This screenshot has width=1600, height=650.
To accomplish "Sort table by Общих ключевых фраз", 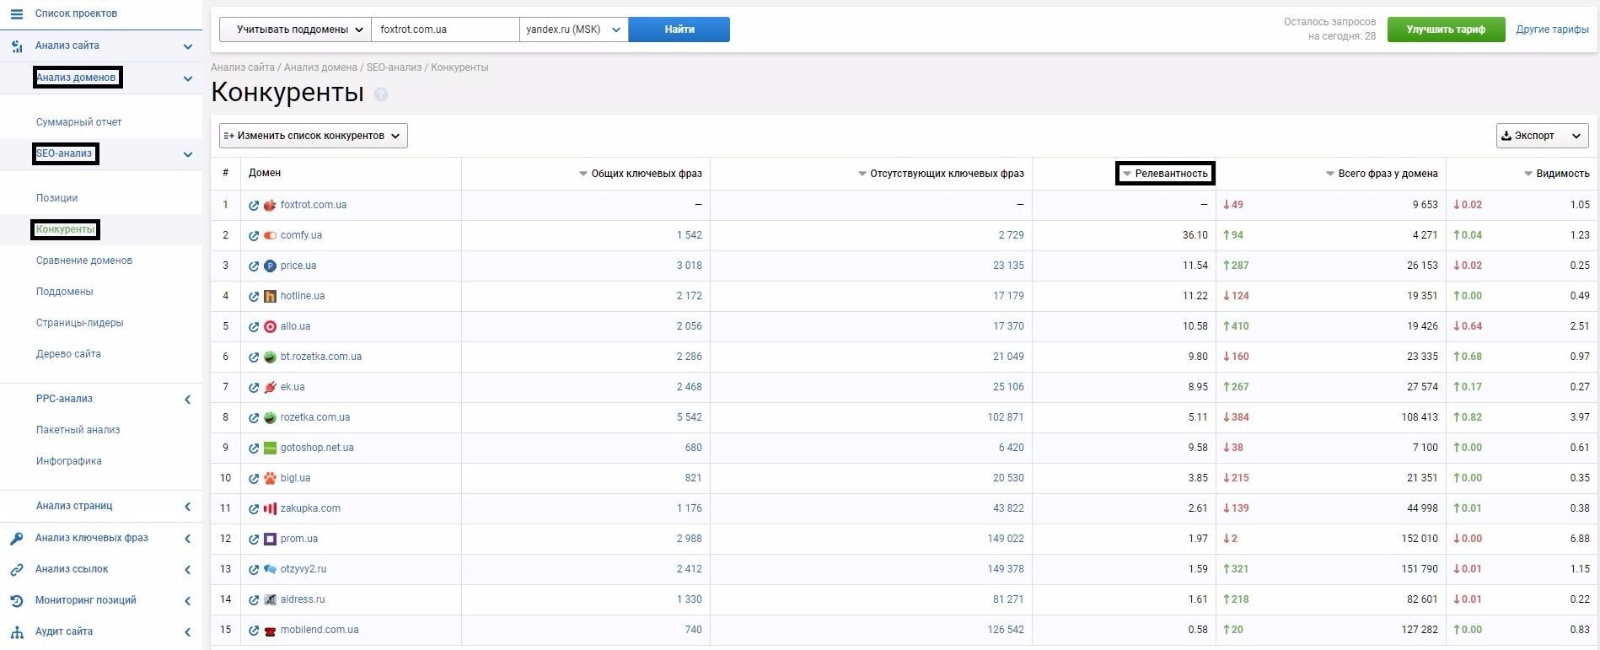I will pos(583,174).
